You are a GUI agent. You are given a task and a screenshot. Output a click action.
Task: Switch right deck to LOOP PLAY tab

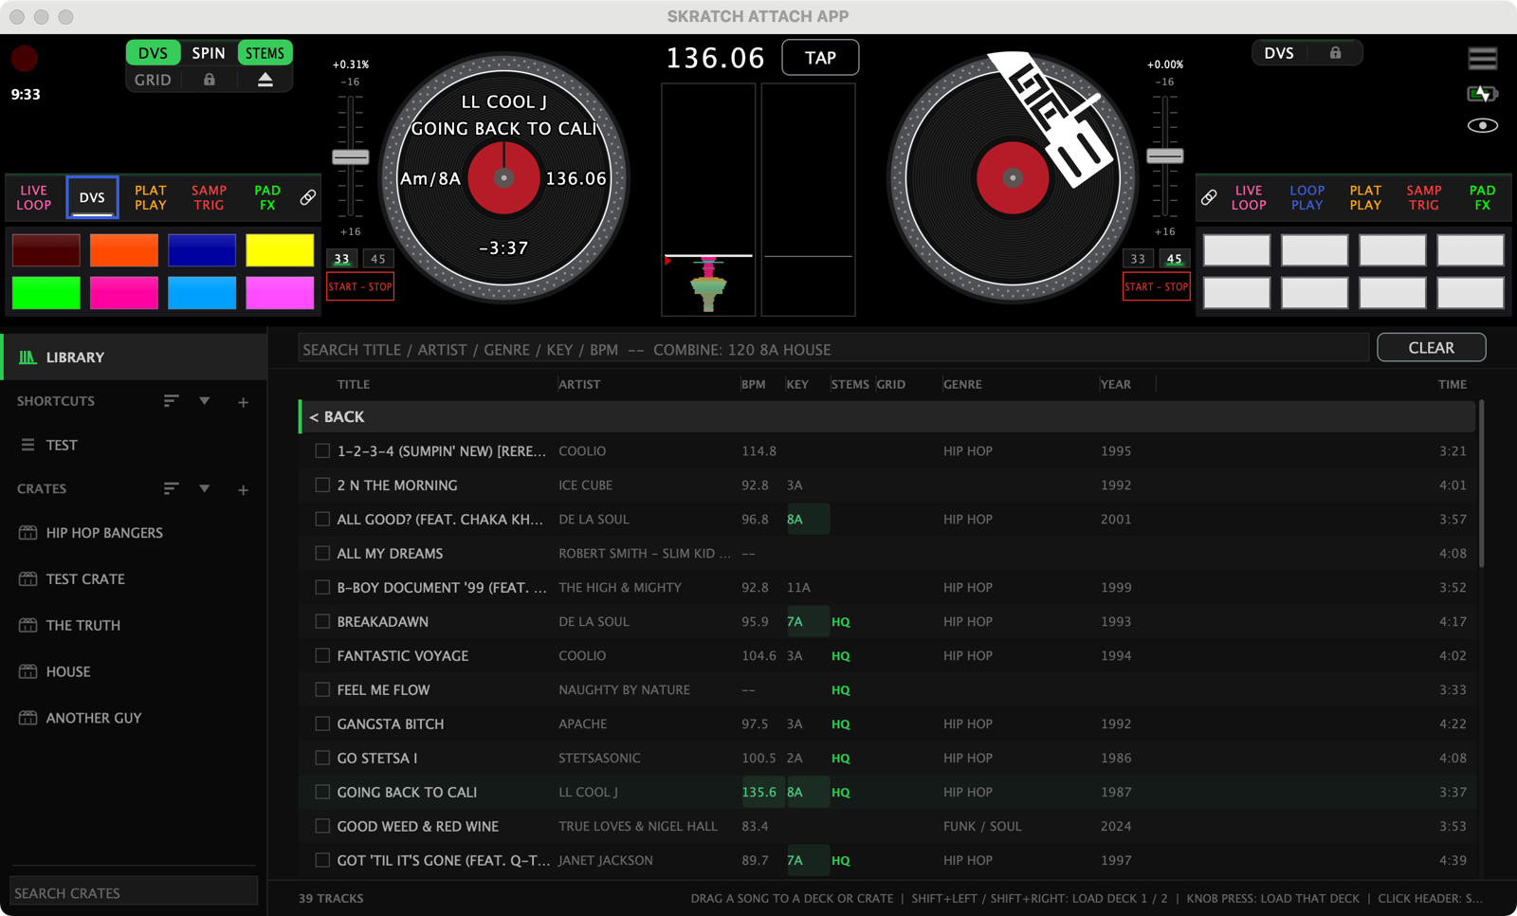[1307, 197]
